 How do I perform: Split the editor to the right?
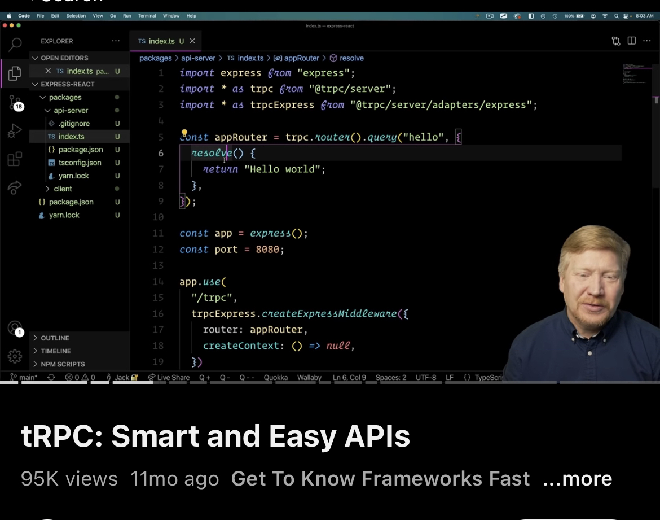[x=631, y=41]
